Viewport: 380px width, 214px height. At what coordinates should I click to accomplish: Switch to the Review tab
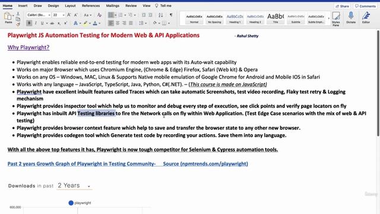pyautogui.click(x=131, y=5)
